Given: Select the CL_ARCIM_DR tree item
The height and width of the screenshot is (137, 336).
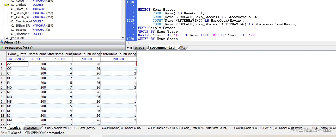Looking at the screenshot, I should [x=20, y=17].
